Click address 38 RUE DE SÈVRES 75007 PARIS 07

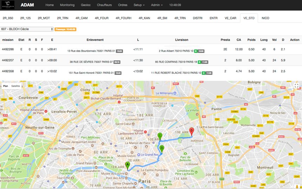click(91, 62)
